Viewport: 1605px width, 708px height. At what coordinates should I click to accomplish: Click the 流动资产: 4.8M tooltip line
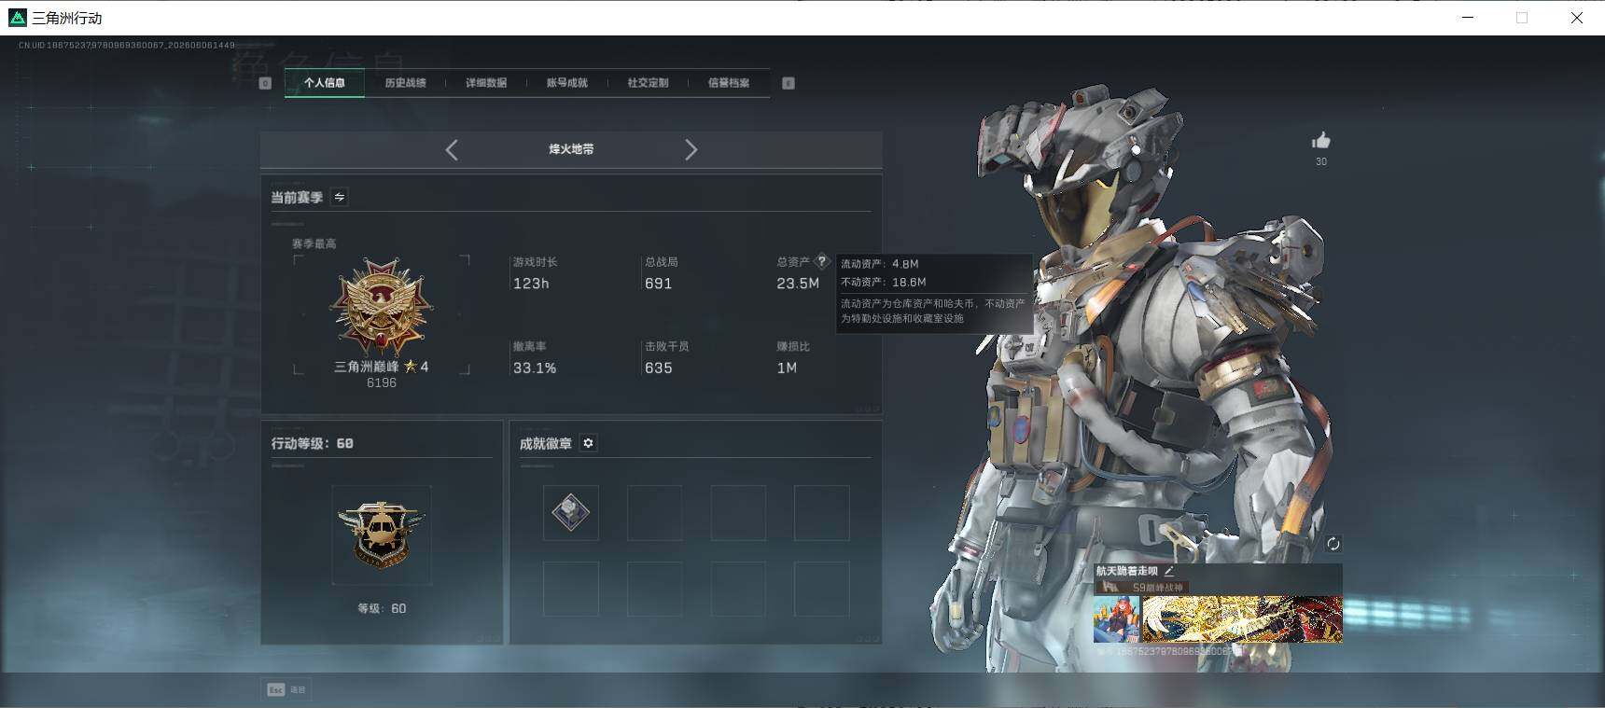pyautogui.click(x=880, y=264)
